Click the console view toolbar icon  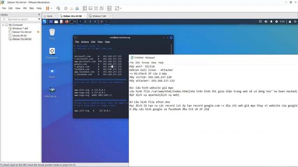pos(109,8)
